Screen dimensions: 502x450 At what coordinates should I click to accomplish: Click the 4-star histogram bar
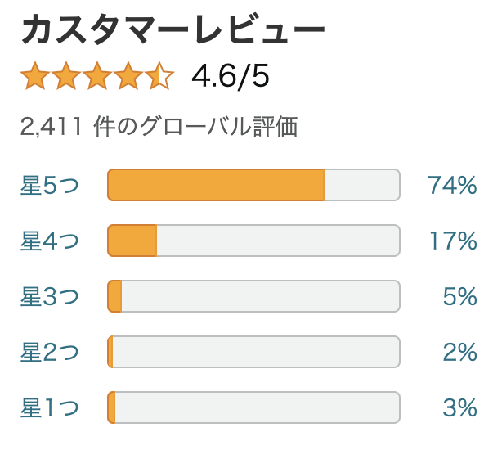[x=253, y=241]
